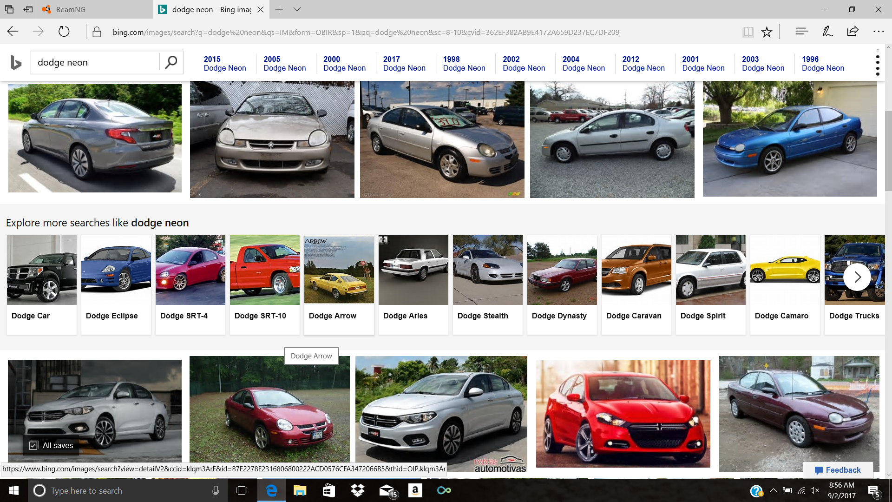Screen dimensions: 892x502
Task: Open the Hub icon
Action: (x=802, y=32)
